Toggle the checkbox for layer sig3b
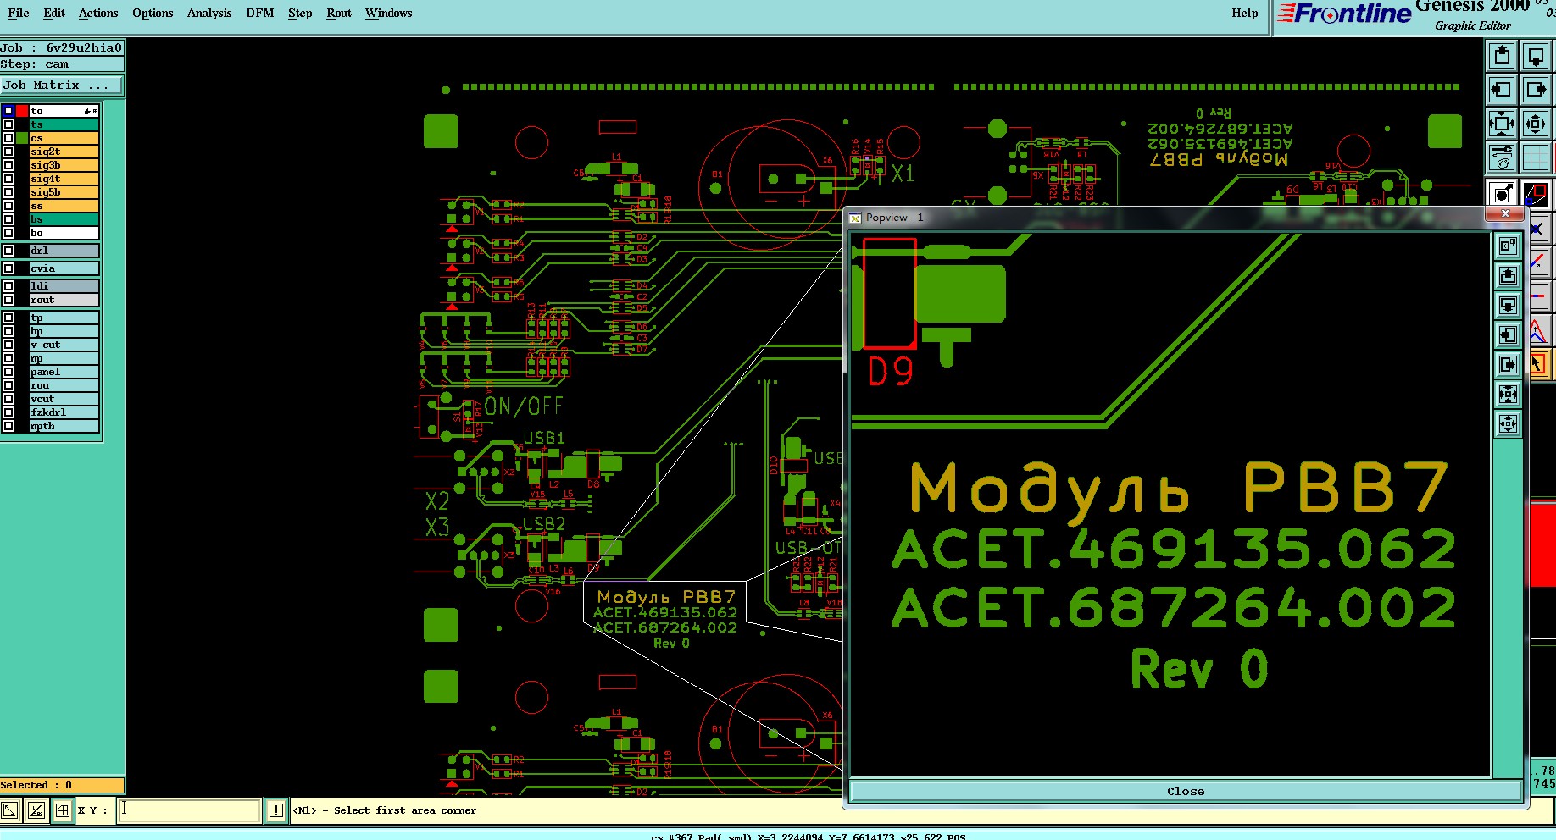 (x=8, y=165)
